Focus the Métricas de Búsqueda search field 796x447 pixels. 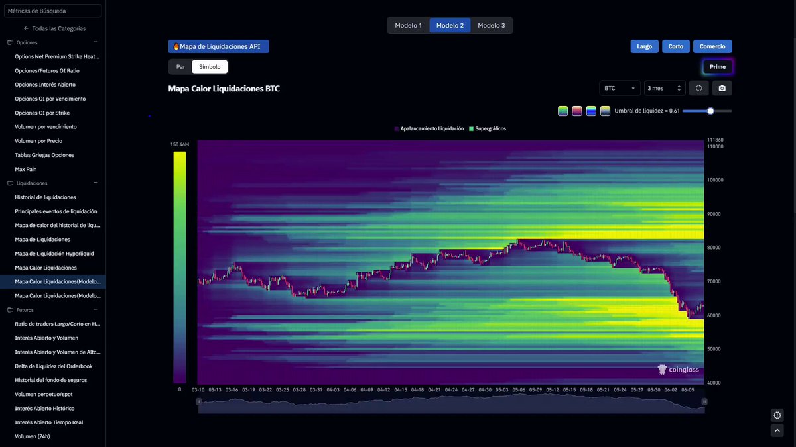[x=52, y=11]
